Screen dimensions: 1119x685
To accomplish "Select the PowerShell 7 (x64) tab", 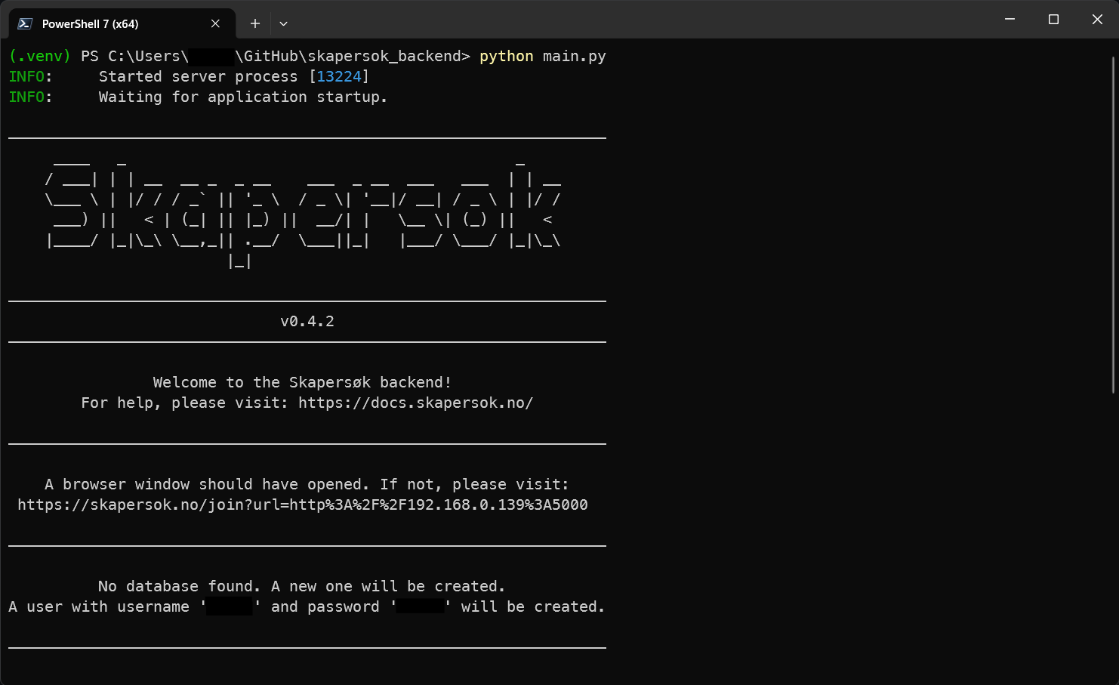I will click(122, 23).
